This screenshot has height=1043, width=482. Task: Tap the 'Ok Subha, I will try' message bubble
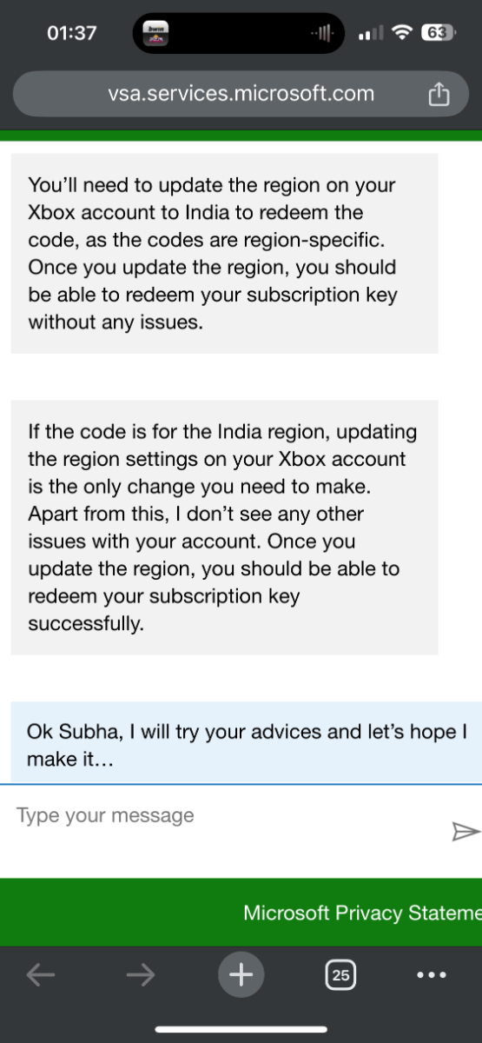pyautogui.click(x=246, y=743)
